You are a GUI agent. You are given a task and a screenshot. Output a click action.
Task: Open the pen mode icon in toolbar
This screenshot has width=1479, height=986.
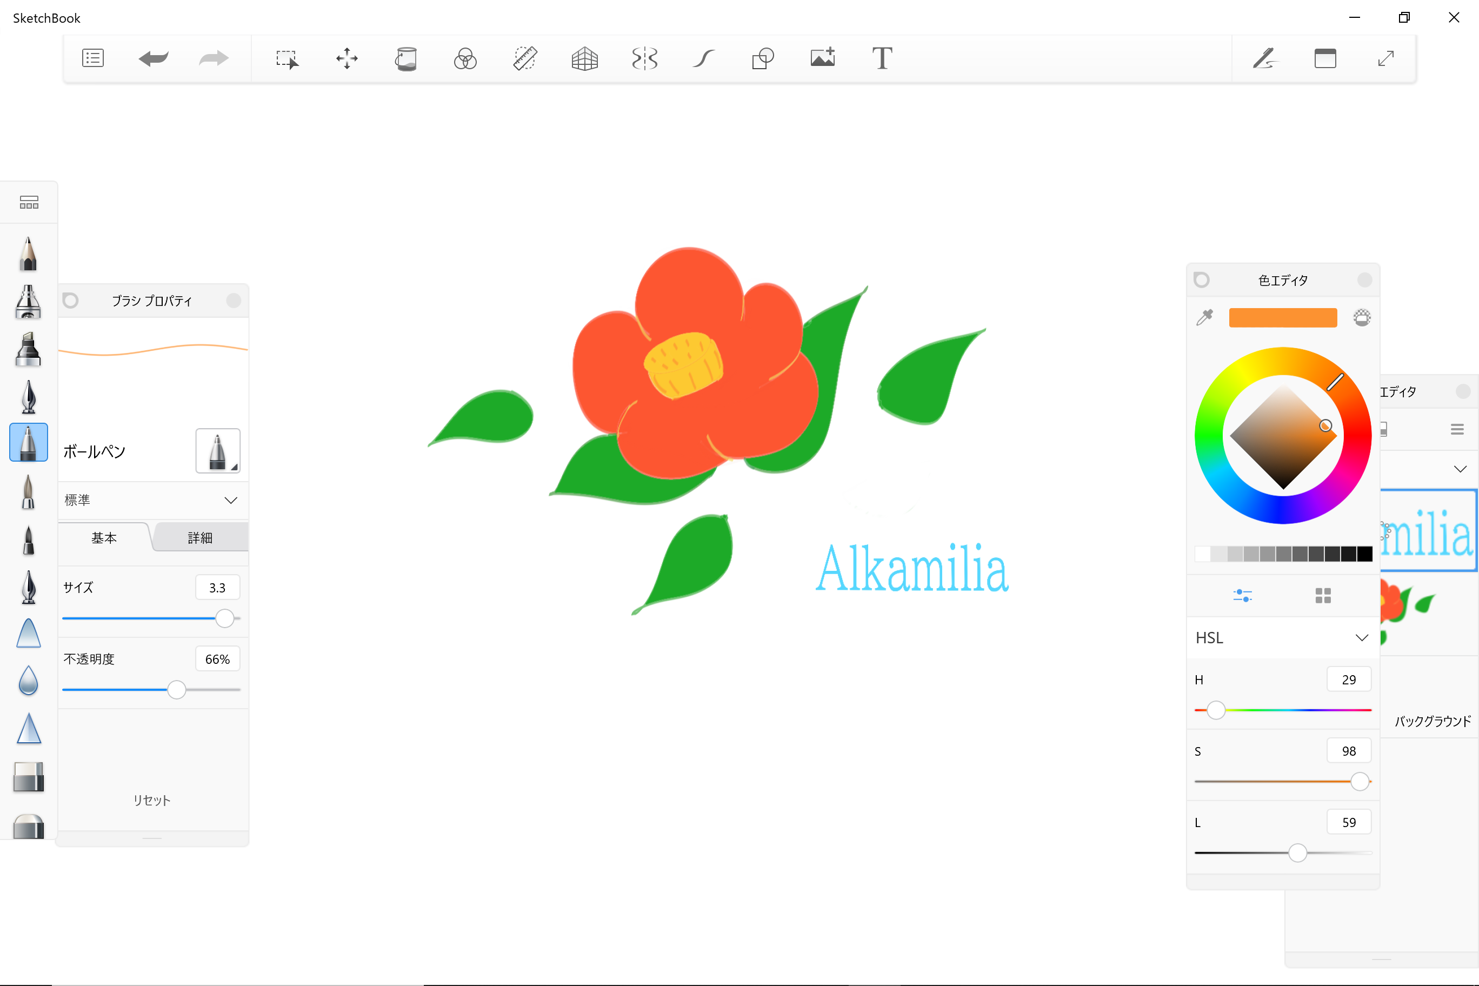coord(1265,58)
